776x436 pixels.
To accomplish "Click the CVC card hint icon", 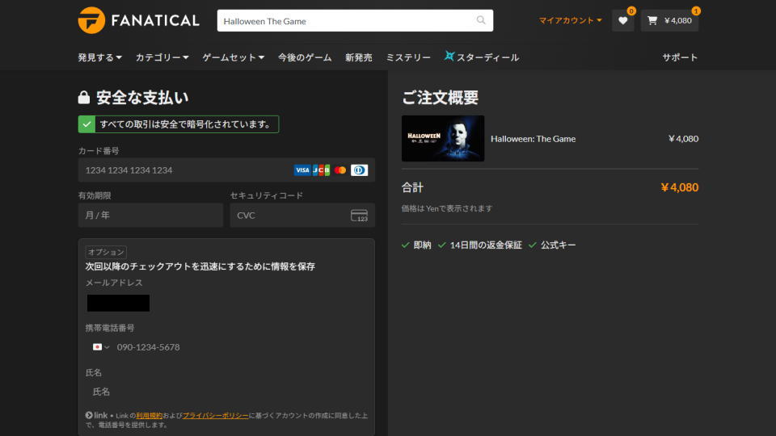I will (359, 216).
